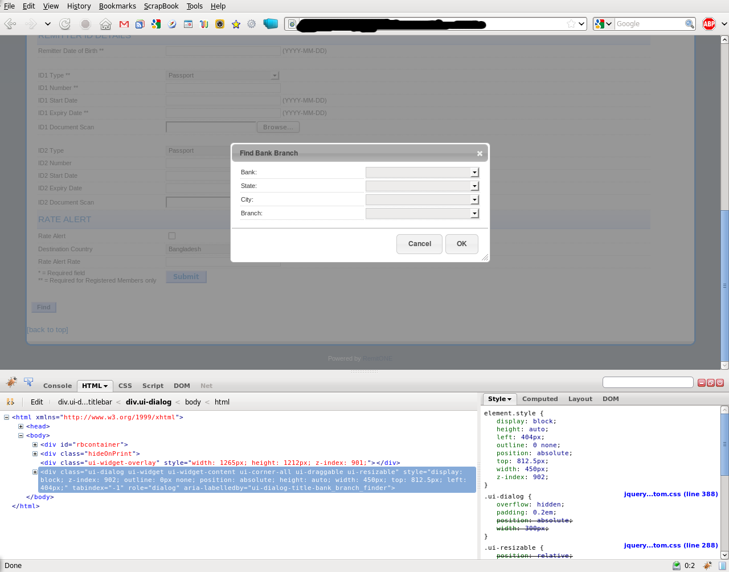Open the Branch dropdown list
Viewport: 729px width, 572px height.
pyautogui.click(x=422, y=214)
